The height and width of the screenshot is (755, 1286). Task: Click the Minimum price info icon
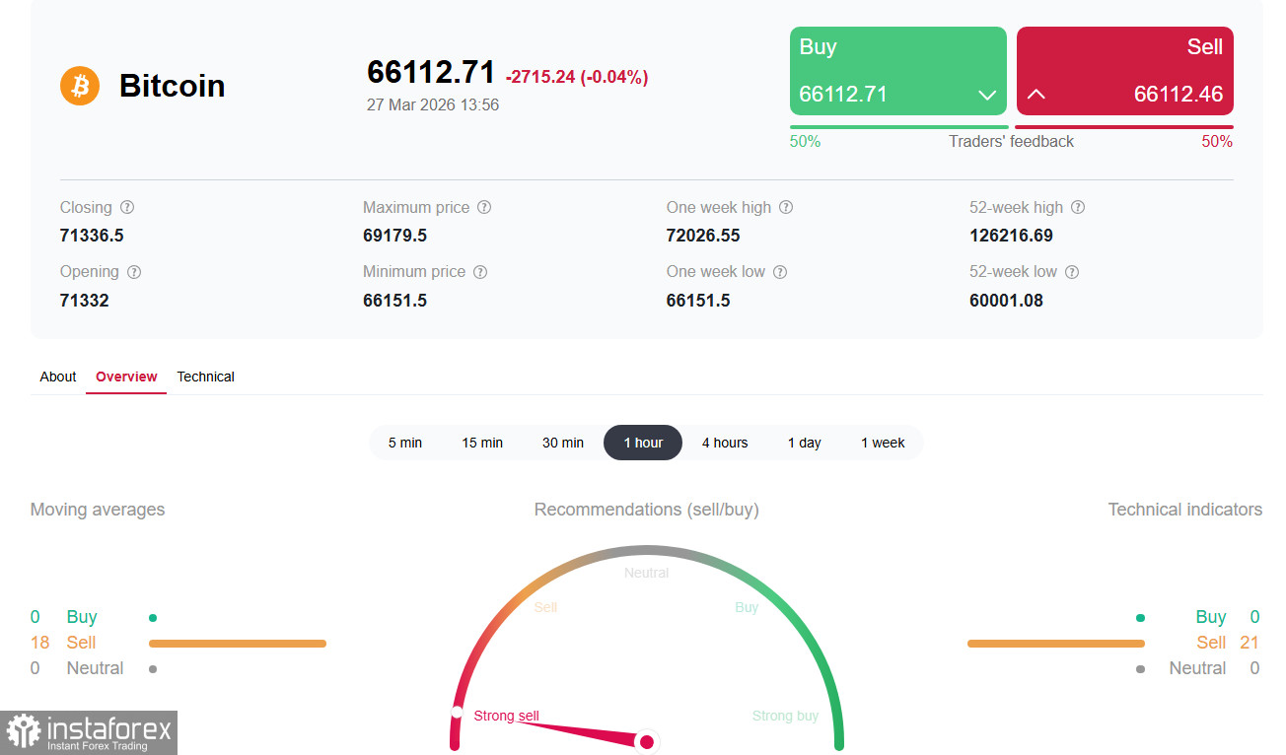coord(480,271)
